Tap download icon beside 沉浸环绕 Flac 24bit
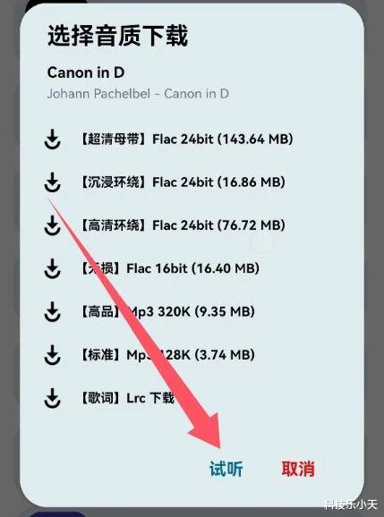The height and width of the screenshot is (517, 384). 52,182
